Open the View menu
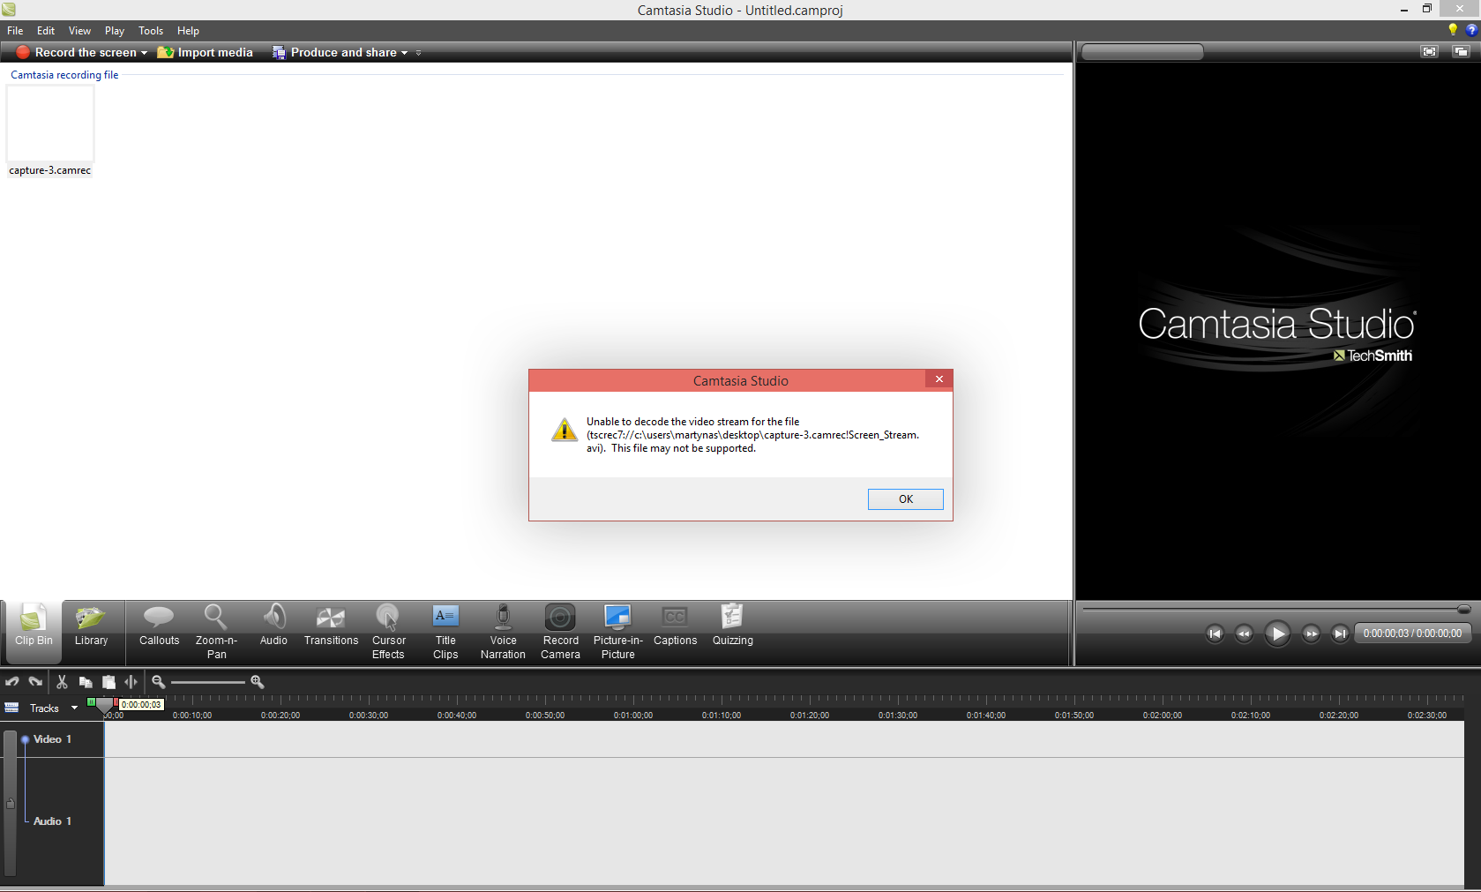1481x892 pixels. tap(79, 31)
